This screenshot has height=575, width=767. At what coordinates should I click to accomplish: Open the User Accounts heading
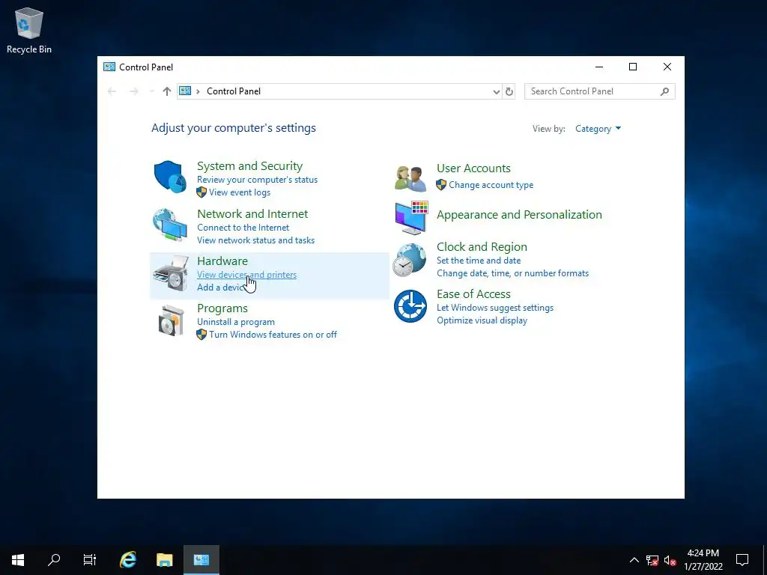(473, 168)
